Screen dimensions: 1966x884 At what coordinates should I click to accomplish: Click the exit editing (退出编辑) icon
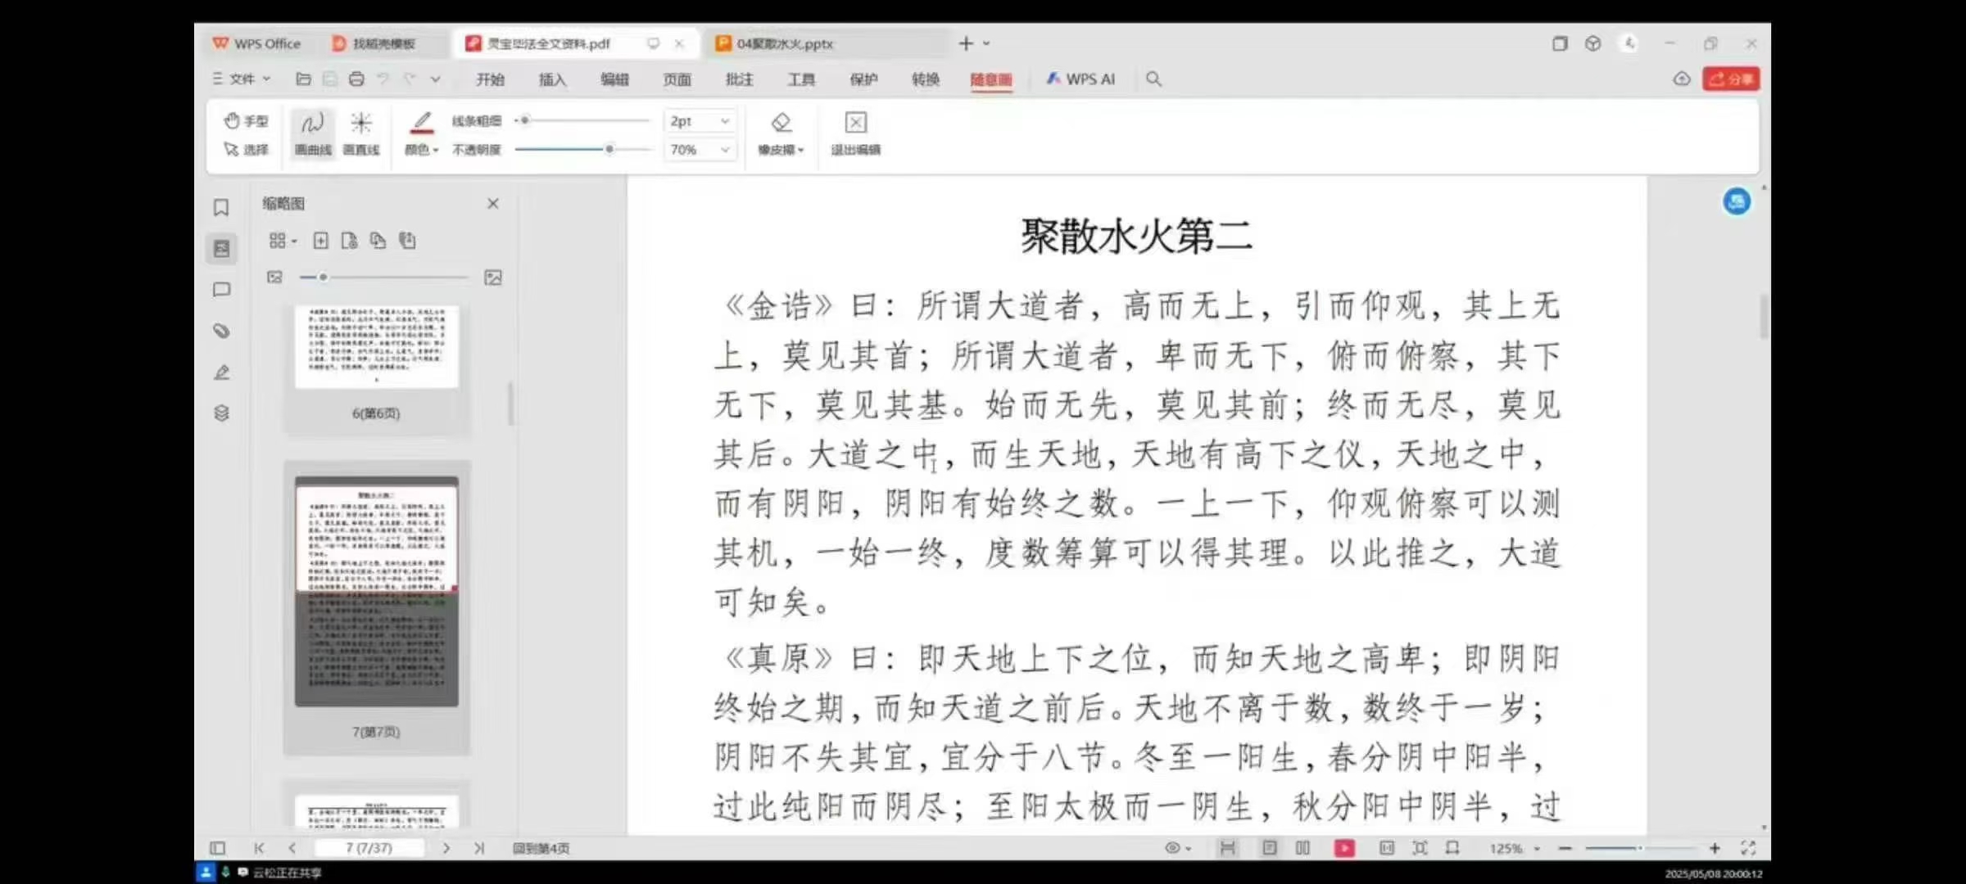pos(855,123)
